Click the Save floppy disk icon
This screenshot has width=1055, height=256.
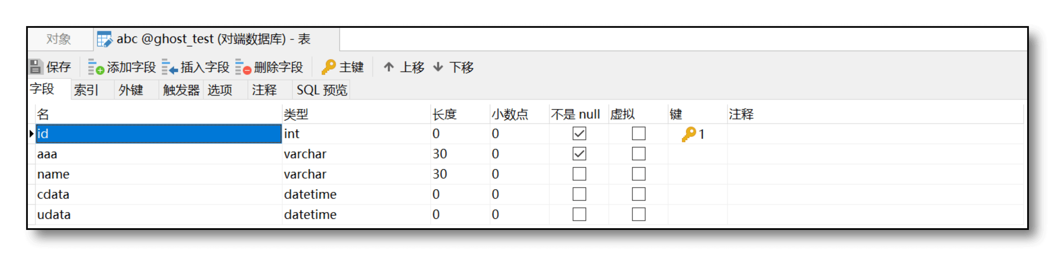click(36, 67)
